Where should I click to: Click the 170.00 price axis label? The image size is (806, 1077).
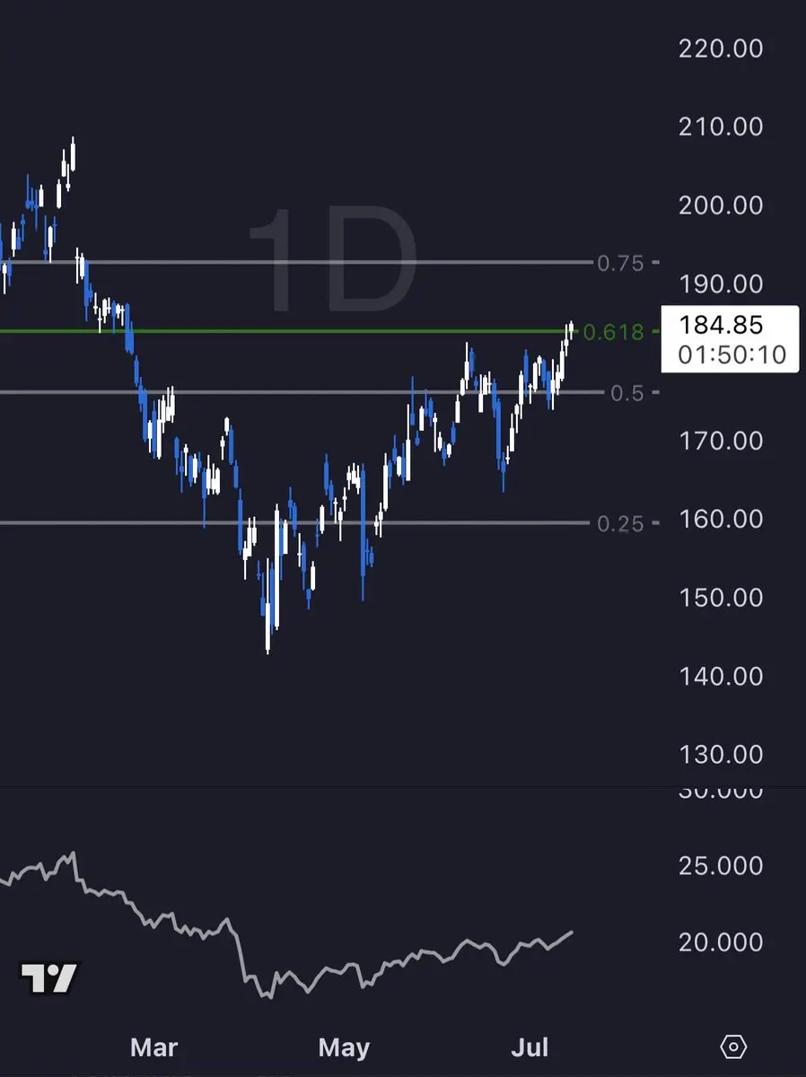coord(722,440)
